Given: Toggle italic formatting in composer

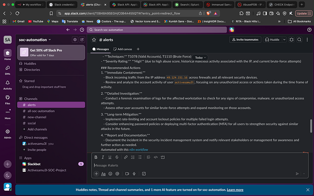Looking at the screenshot, I should point(103,157).
